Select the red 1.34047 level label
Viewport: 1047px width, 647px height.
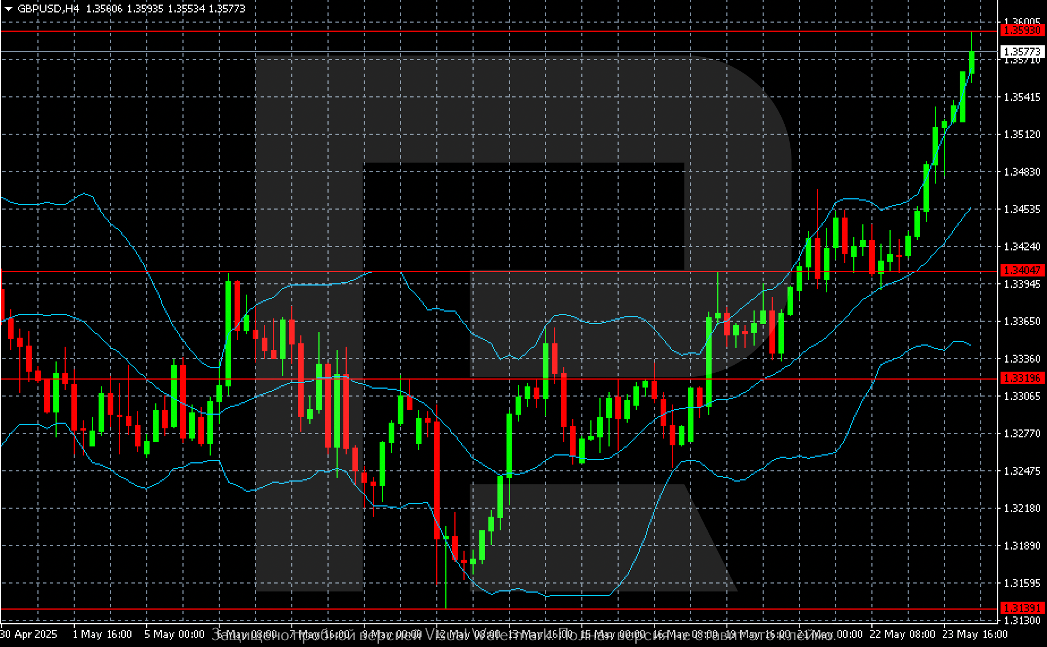pyautogui.click(x=1022, y=271)
